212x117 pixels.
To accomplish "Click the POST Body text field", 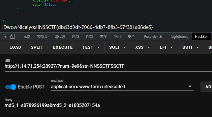I will click(98, 105).
